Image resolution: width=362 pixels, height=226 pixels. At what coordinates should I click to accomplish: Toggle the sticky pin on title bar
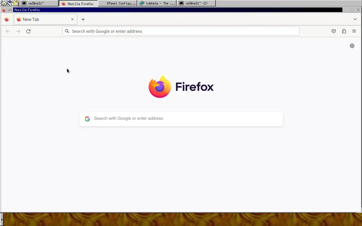click(x=9, y=10)
